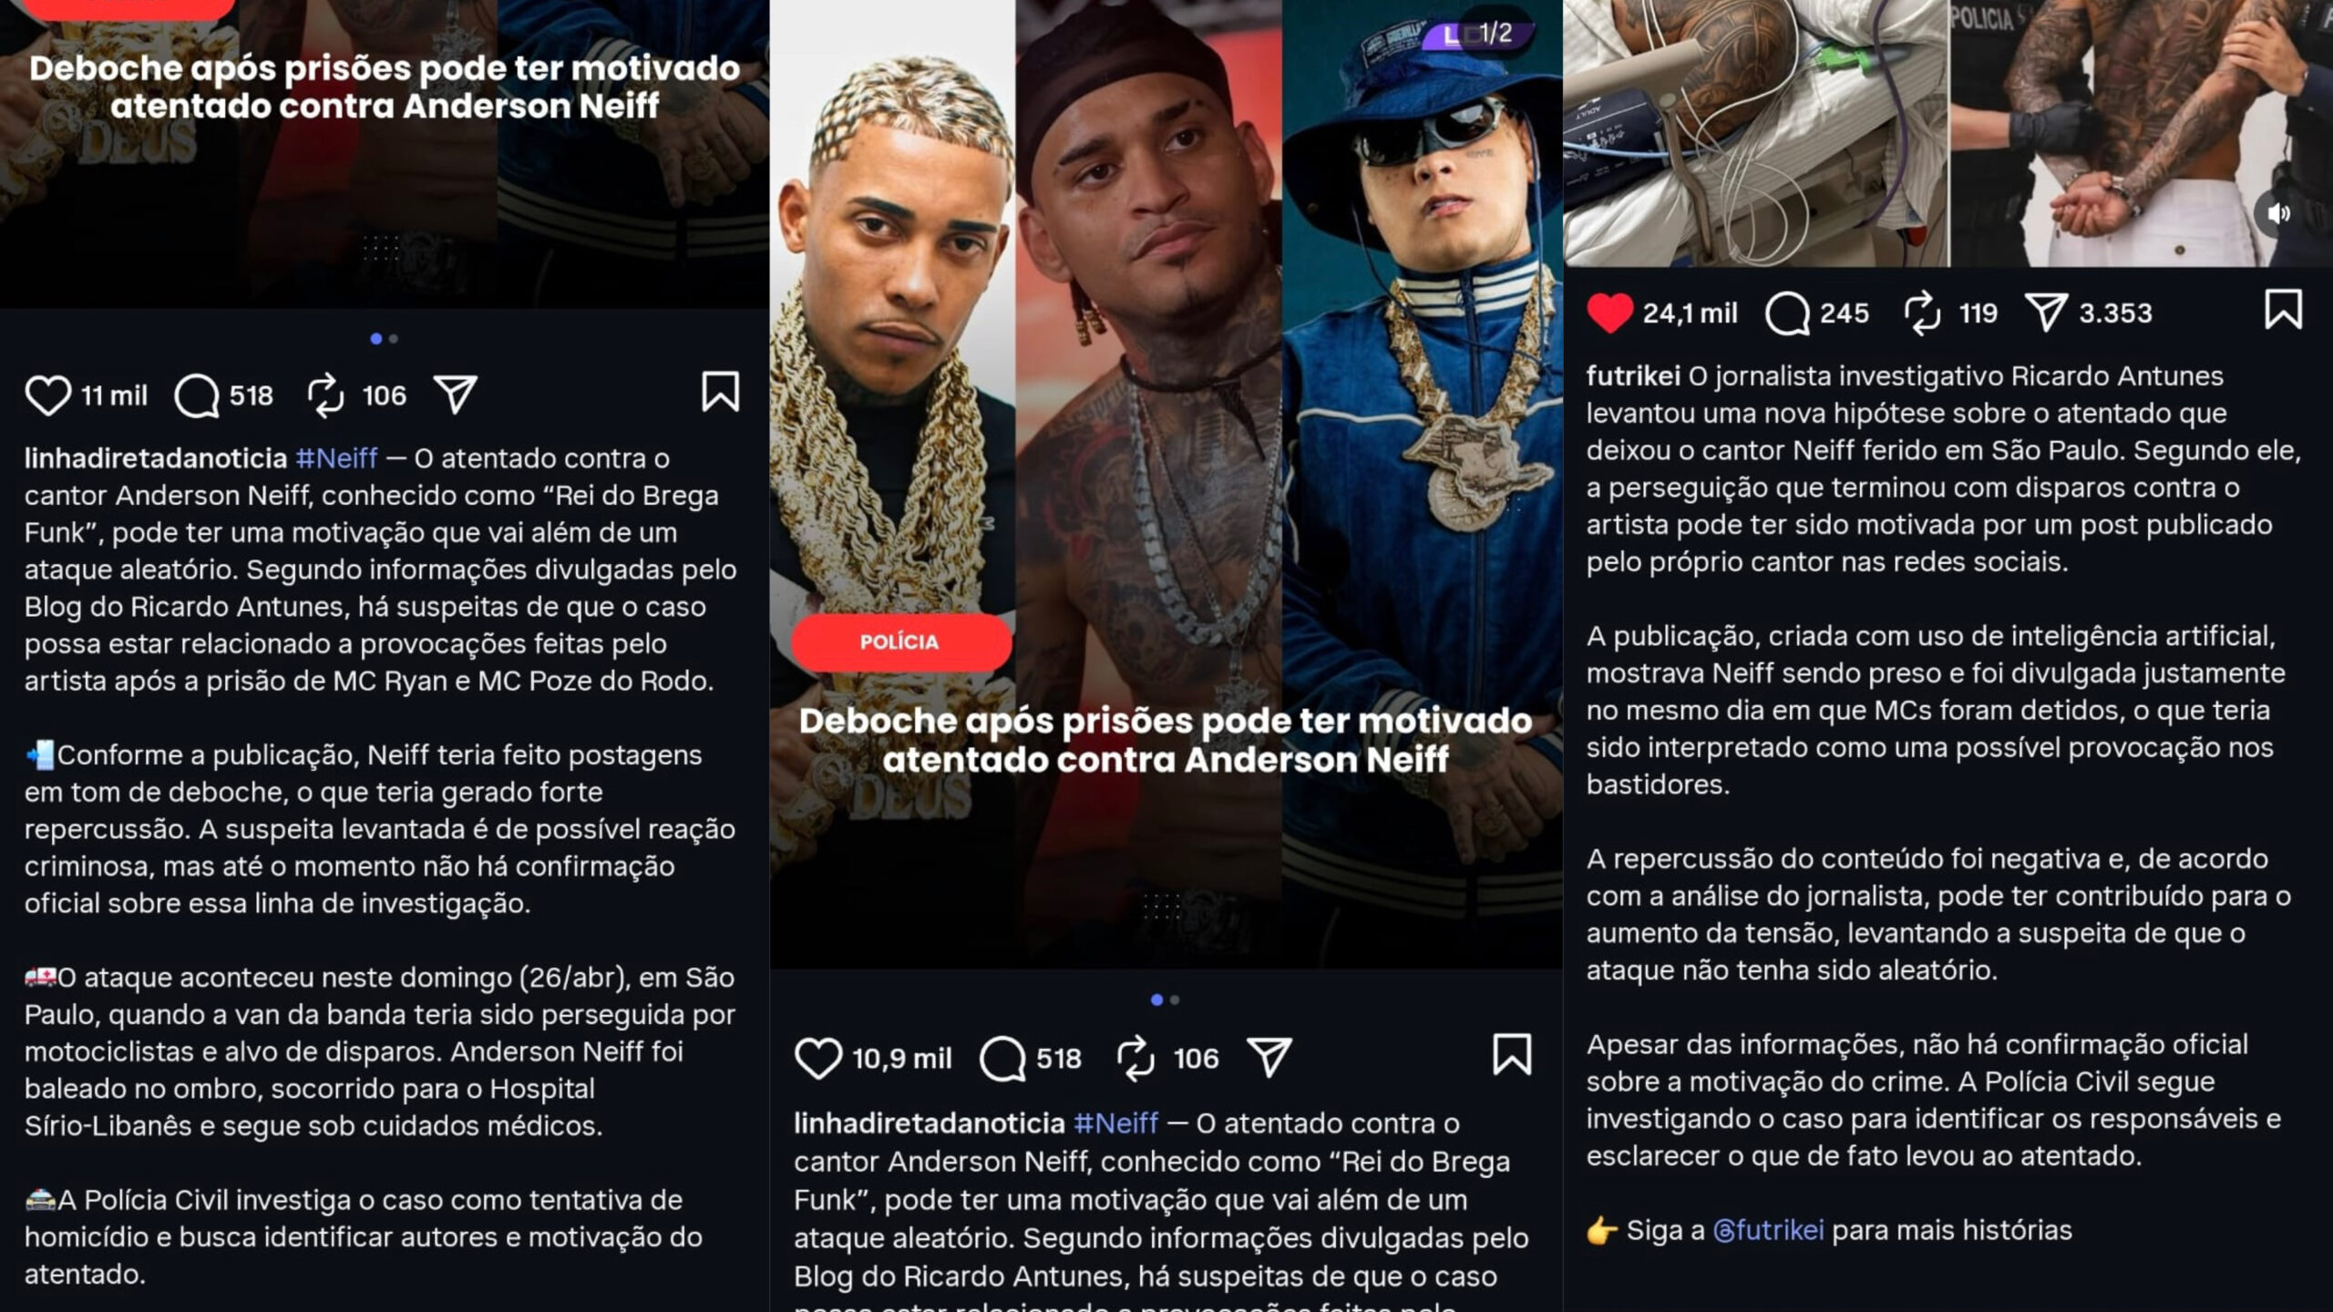Unmute the video using speaker icon
Screen dimensions: 2333x1312
(x=2278, y=214)
